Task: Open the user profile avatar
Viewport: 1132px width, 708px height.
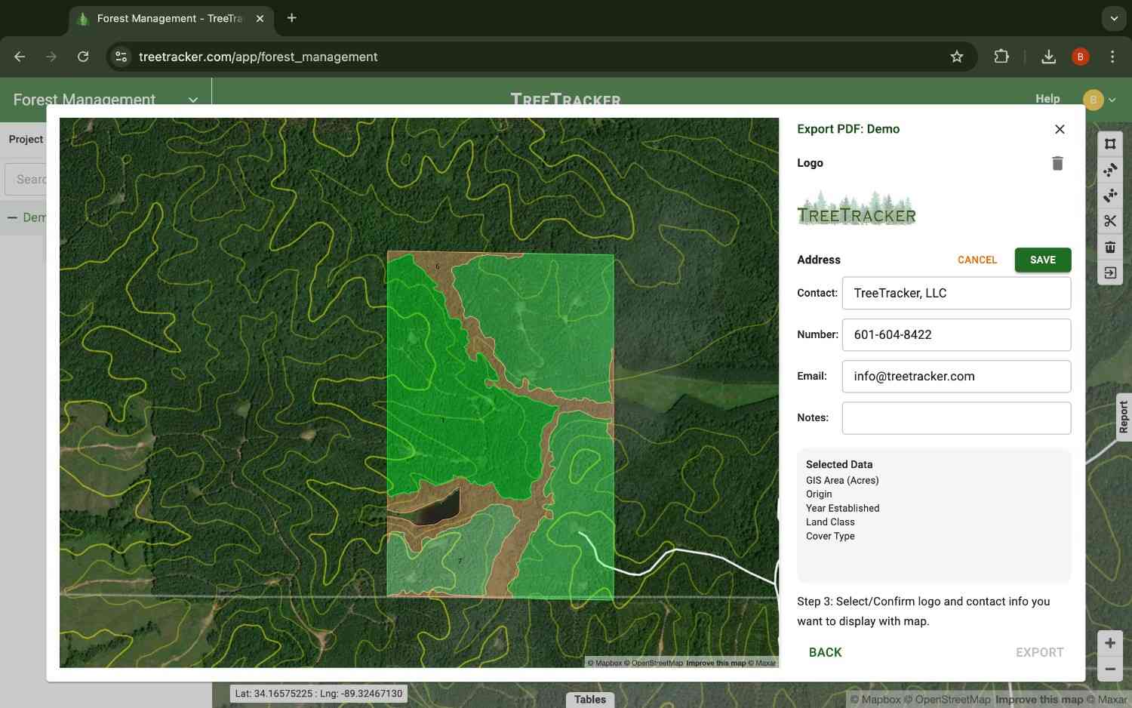Action: point(1093,99)
